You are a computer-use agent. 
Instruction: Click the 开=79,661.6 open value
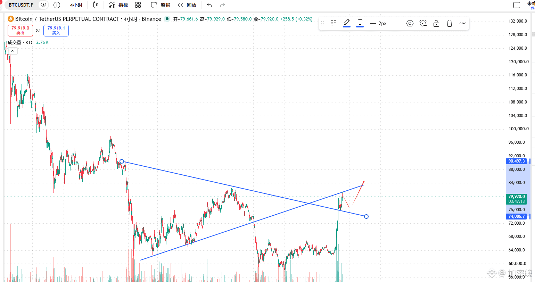coord(186,19)
